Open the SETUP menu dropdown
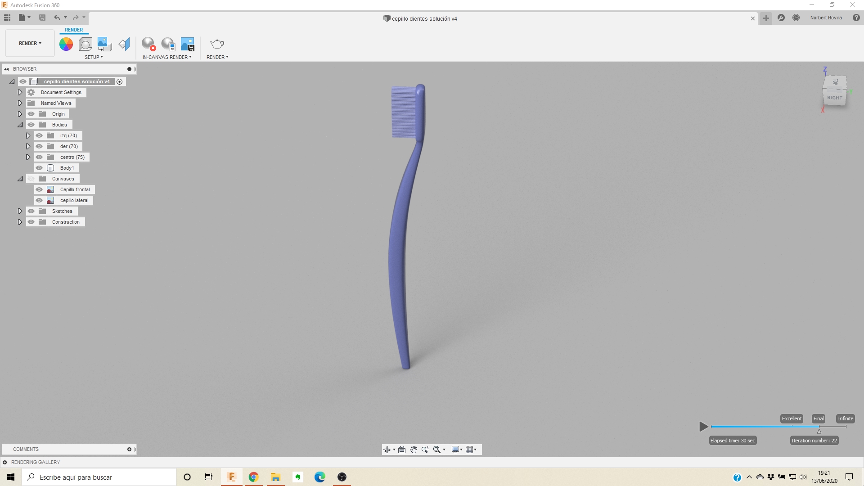 coord(94,57)
